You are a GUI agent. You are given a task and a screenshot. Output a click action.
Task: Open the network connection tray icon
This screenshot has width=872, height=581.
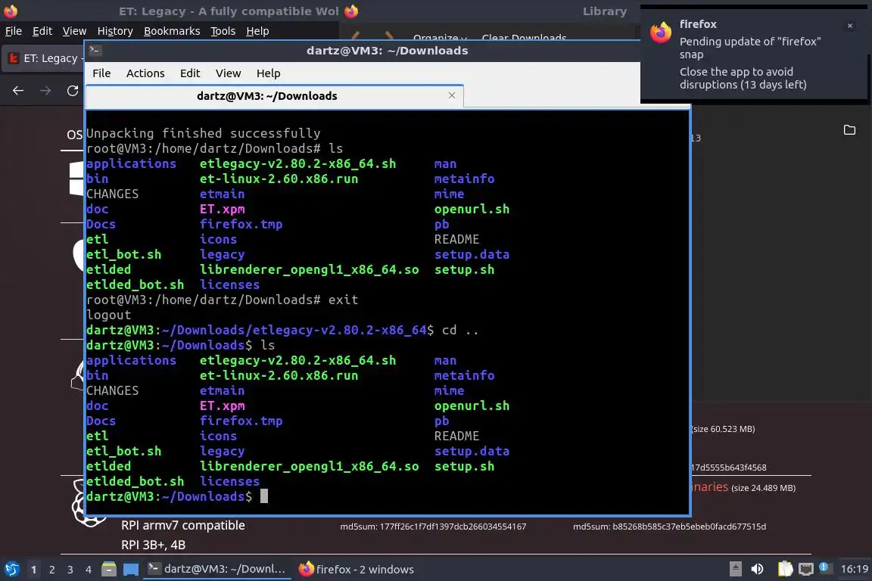pos(806,569)
